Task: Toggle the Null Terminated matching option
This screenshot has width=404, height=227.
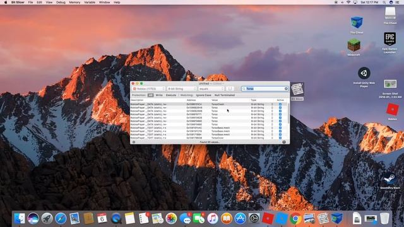Action: pyautogui.click(x=225, y=95)
